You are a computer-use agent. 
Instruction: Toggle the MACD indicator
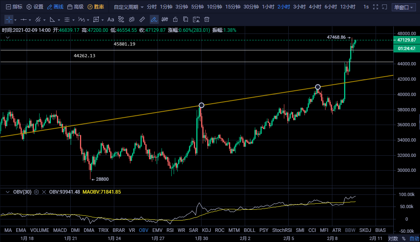point(60,230)
